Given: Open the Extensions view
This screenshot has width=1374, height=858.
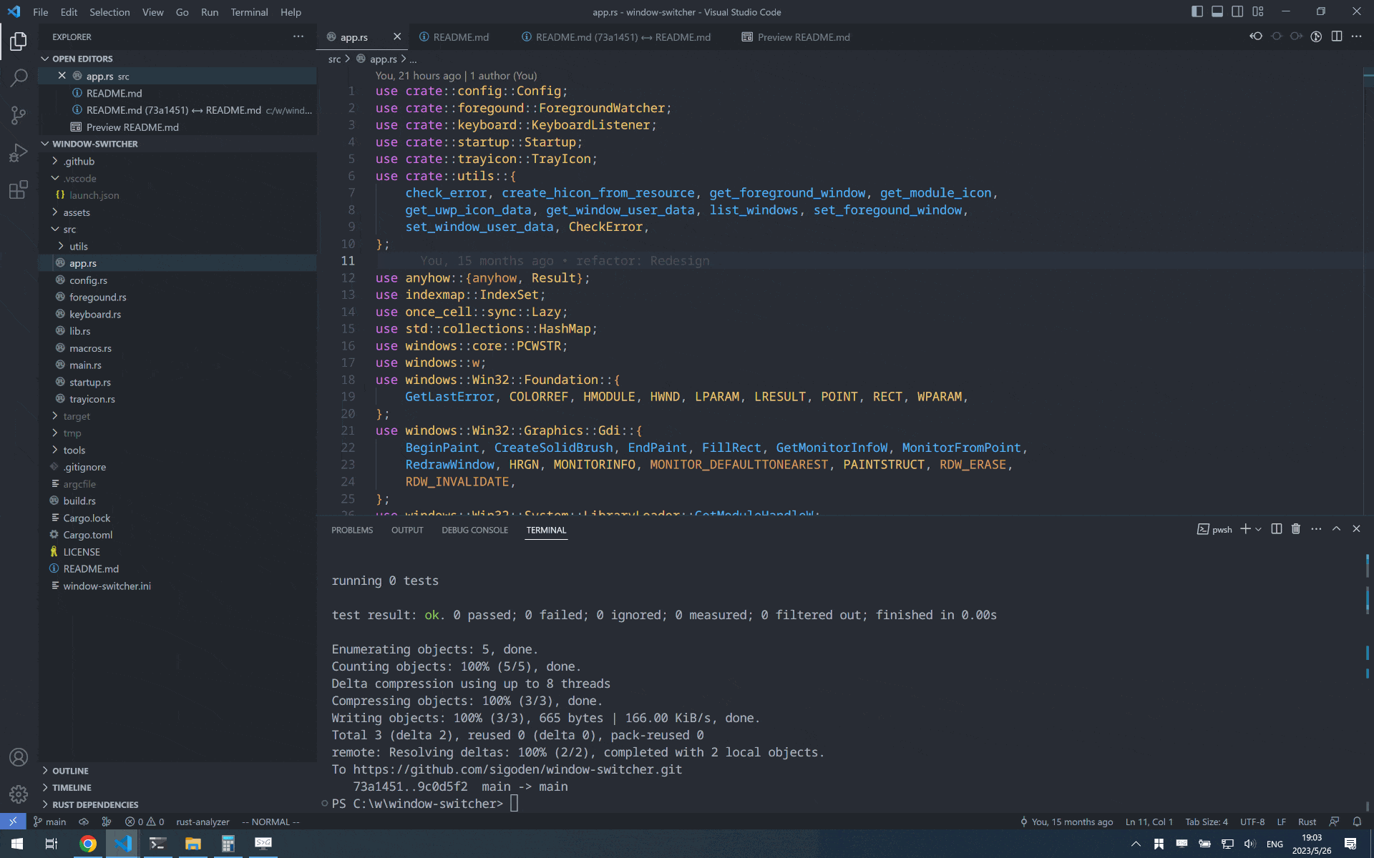Looking at the screenshot, I should [x=19, y=189].
